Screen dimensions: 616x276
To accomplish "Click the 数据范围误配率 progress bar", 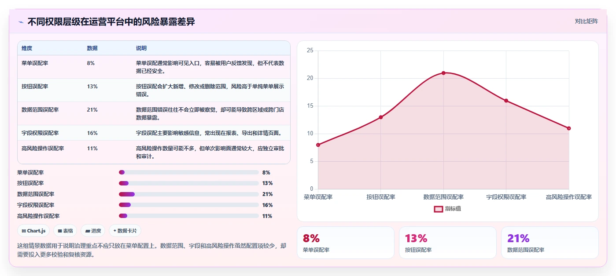I will (189, 194).
